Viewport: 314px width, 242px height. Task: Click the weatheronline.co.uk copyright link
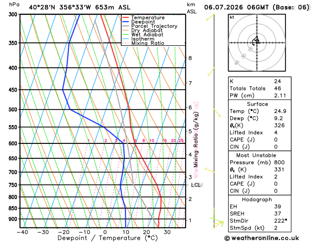262,238
